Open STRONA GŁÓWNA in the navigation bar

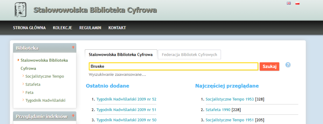(x=29, y=28)
